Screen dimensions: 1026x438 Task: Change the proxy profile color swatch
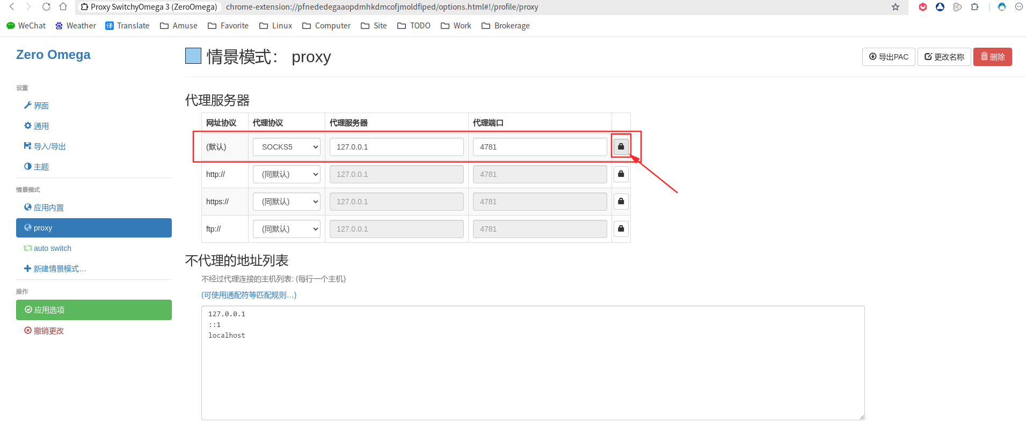[x=193, y=56]
